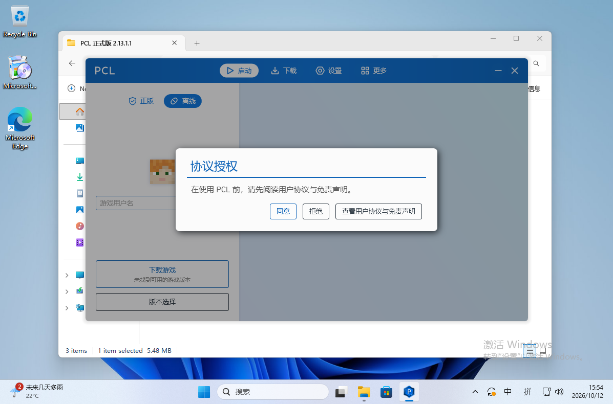Viewport: 613px width, 404px height.
Task: Minimize the File Explorer window
Action: click(x=493, y=38)
